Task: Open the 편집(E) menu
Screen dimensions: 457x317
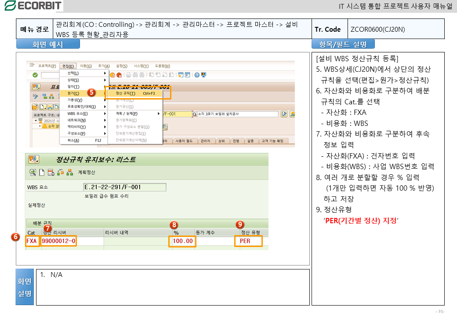Action: click(x=68, y=66)
